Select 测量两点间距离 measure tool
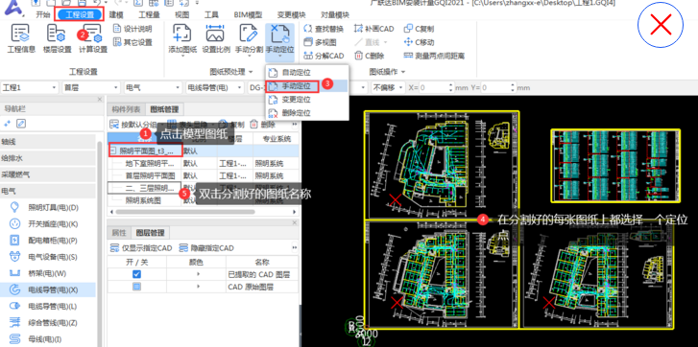 point(434,56)
